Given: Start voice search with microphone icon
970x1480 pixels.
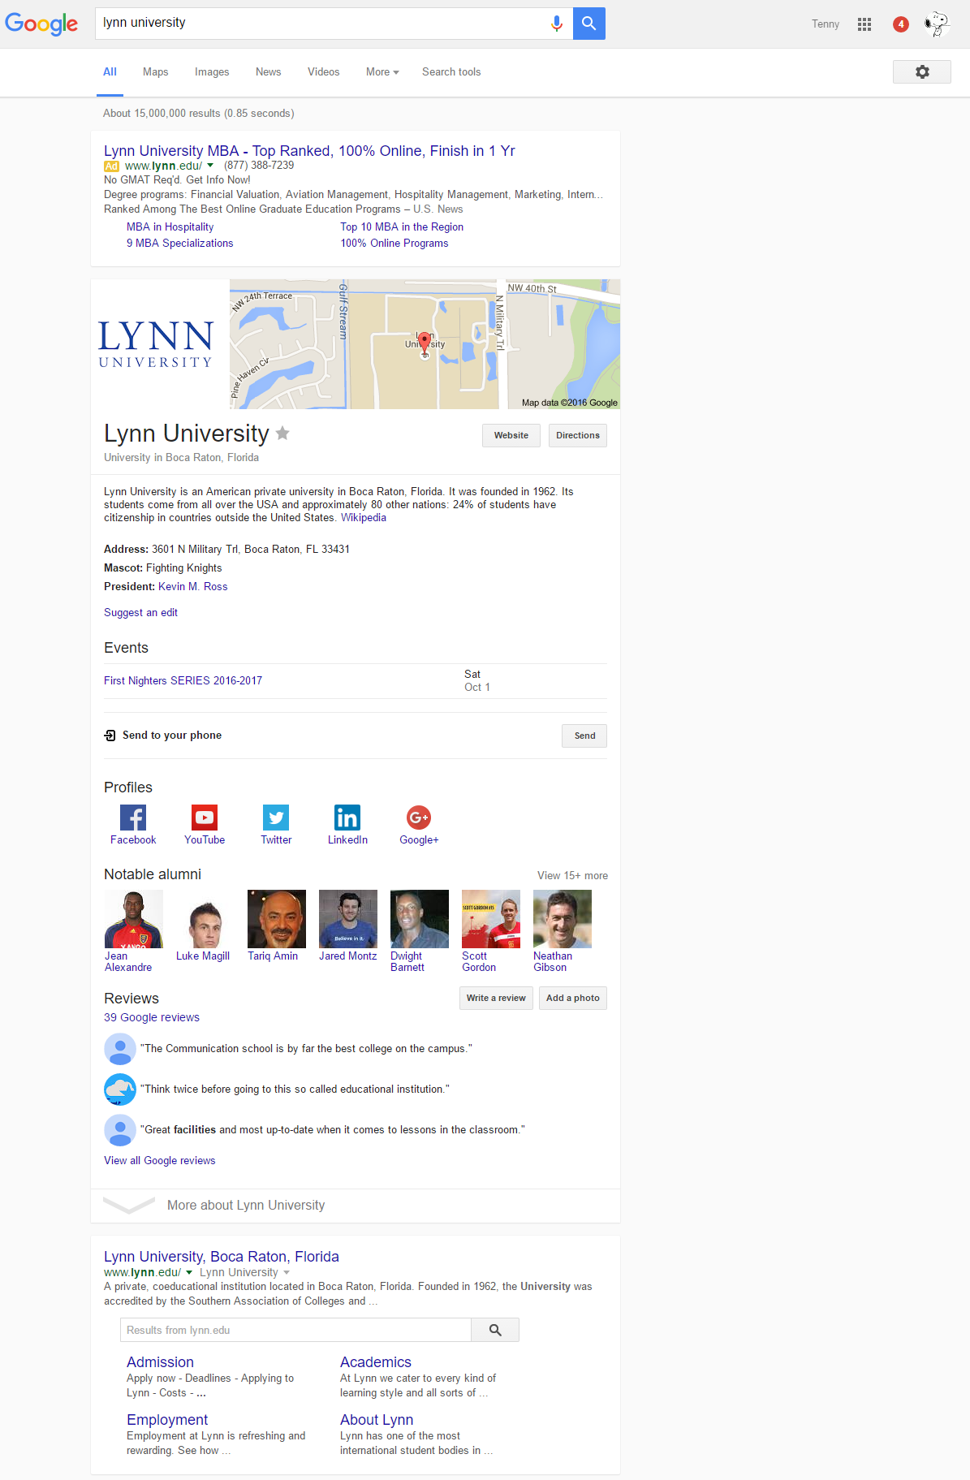Looking at the screenshot, I should tap(557, 24).
